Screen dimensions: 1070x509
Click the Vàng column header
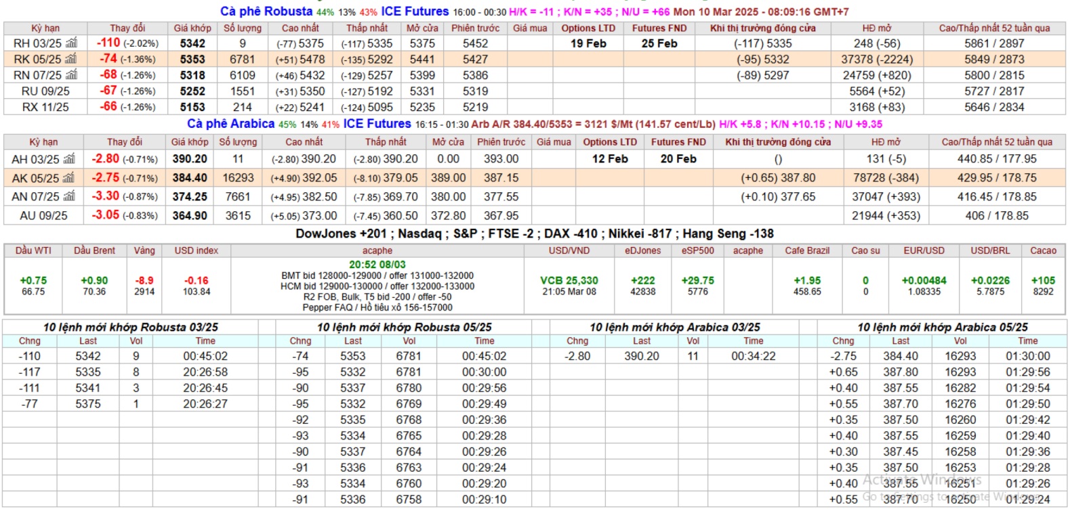tap(144, 250)
